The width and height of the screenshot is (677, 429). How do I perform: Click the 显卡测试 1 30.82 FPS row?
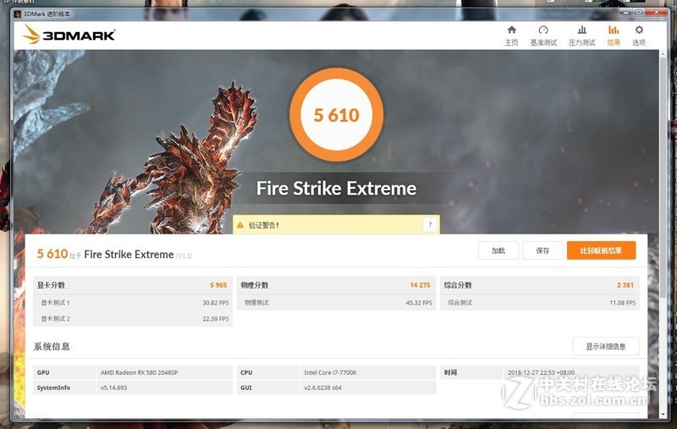[133, 303]
